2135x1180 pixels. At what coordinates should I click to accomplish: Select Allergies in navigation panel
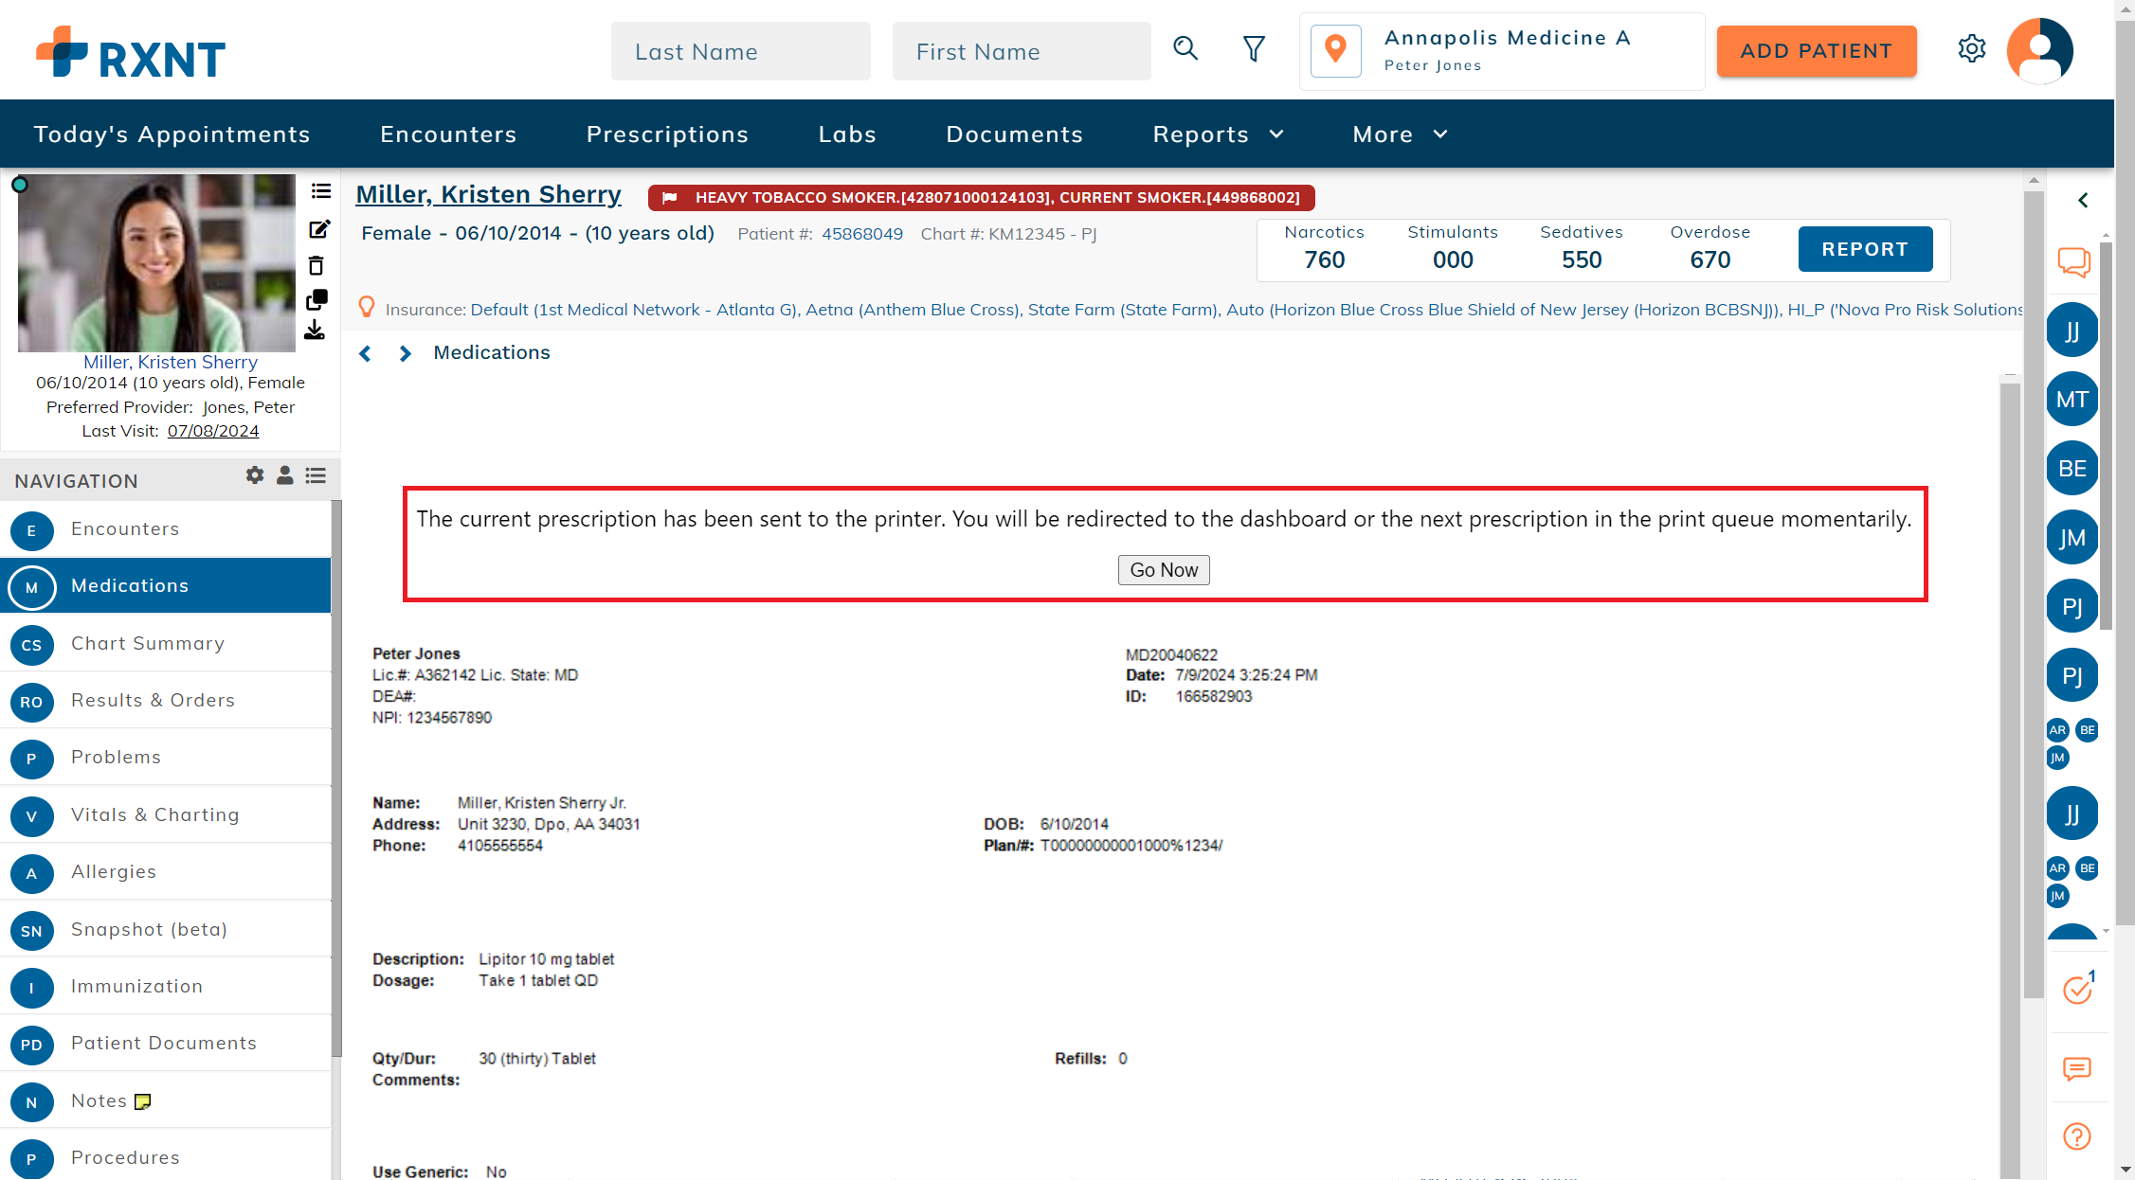114,871
